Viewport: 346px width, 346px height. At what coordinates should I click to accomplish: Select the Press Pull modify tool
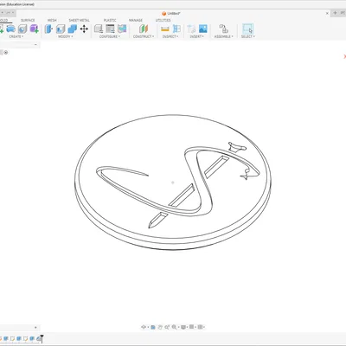(48, 29)
